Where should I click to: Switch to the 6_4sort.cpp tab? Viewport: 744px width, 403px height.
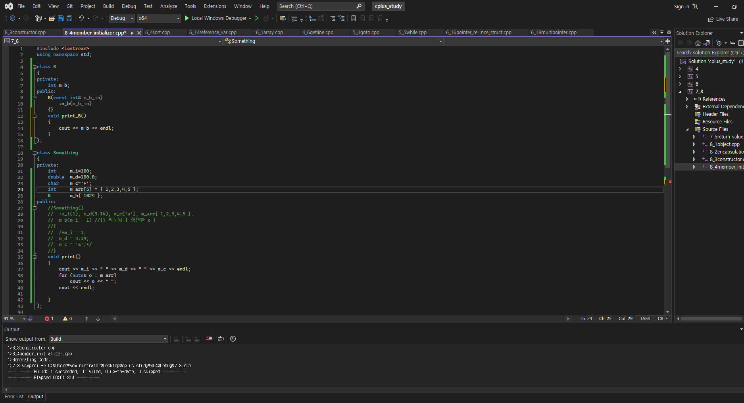(x=158, y=33)
